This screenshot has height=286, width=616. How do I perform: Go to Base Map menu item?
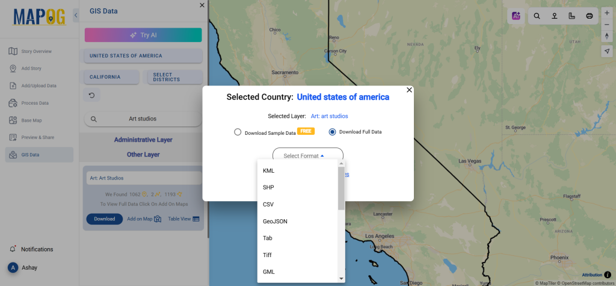click(x=31, y=120)
